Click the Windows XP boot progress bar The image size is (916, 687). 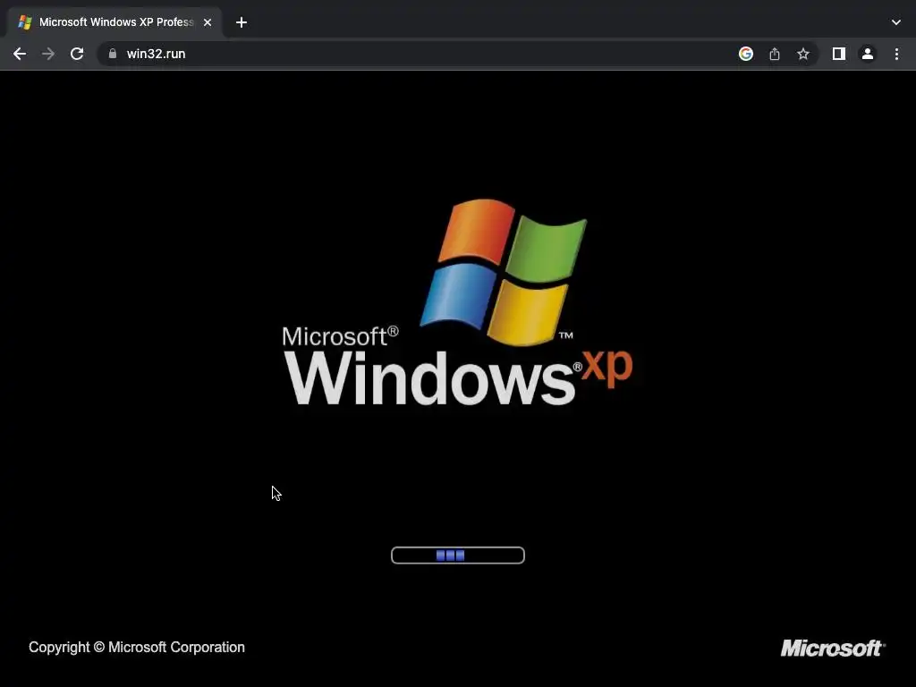458,555
